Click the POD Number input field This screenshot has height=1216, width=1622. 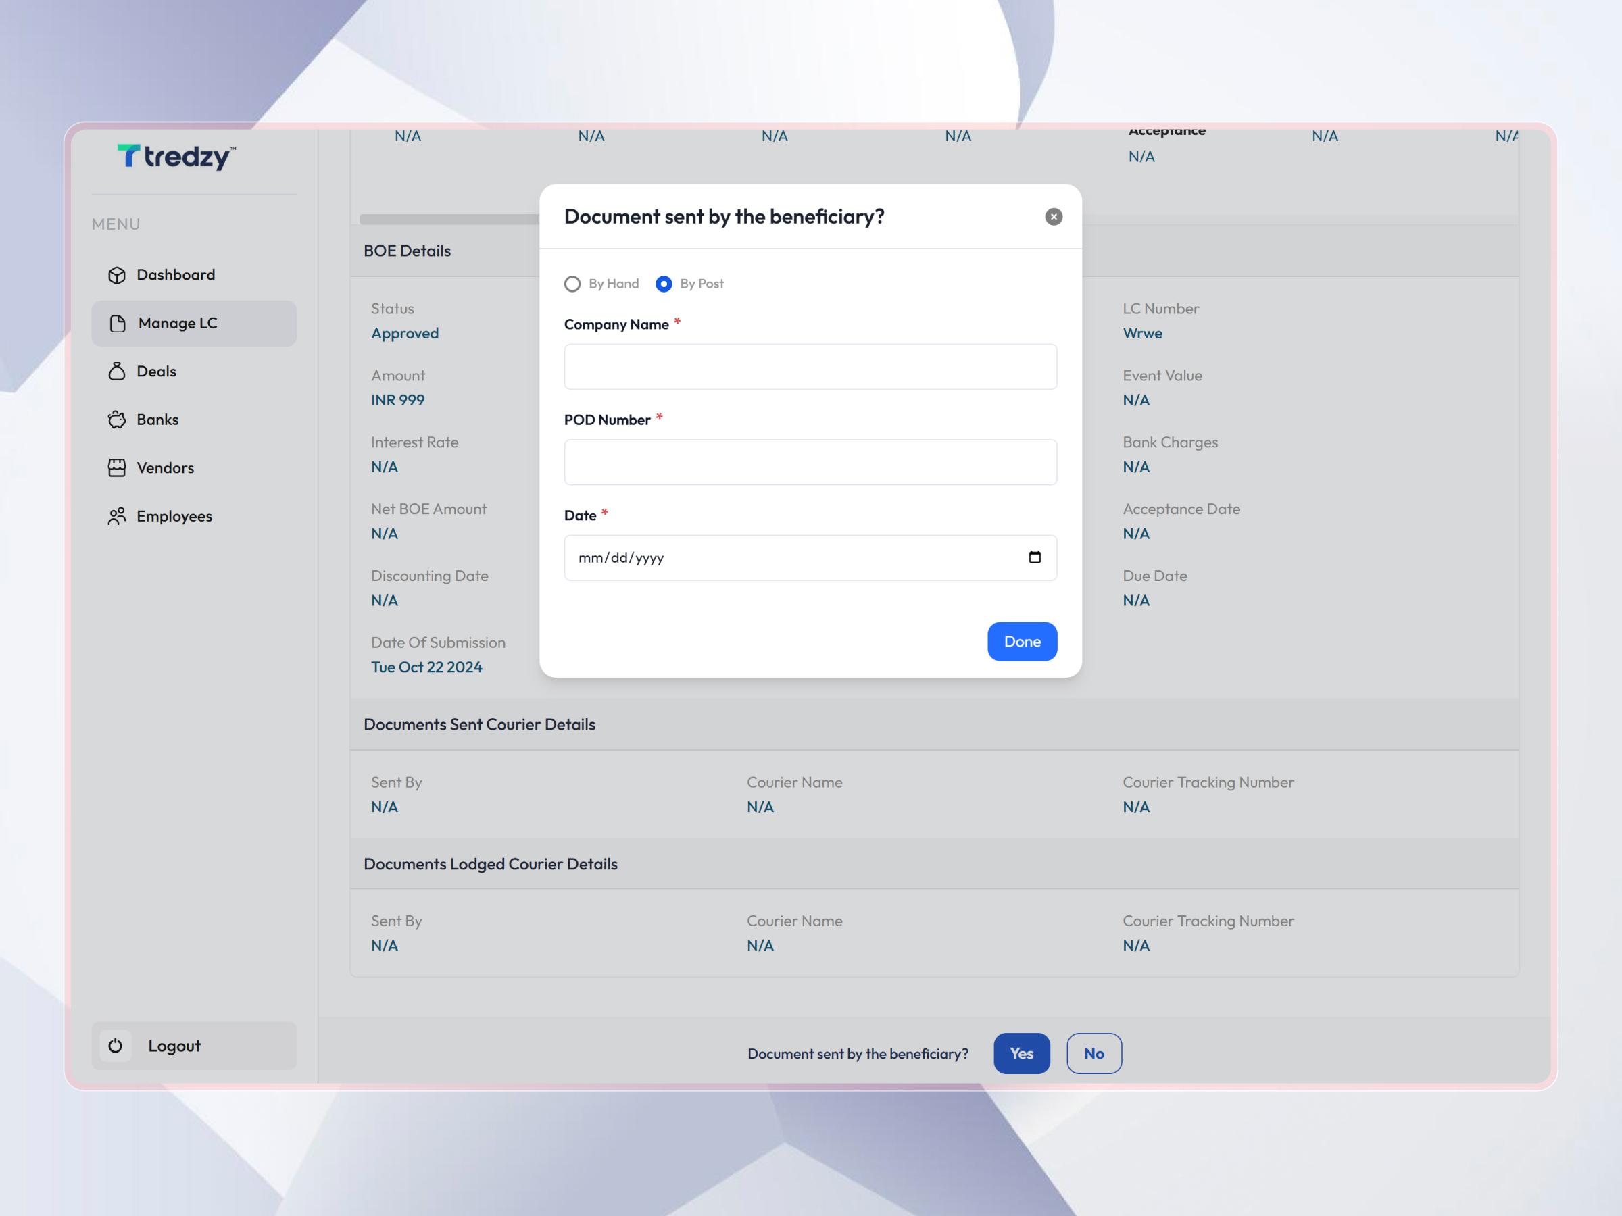pyautogui.click(x=810, y=462)
